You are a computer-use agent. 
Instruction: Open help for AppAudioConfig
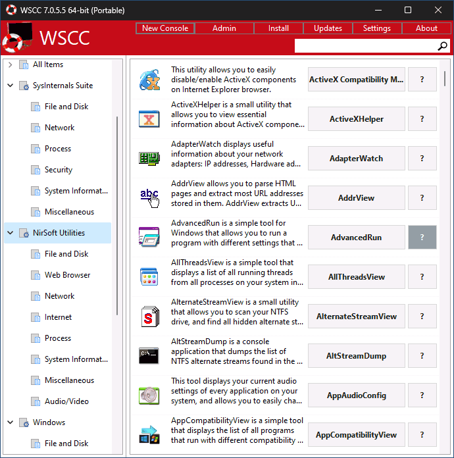(x=422, y=395)
